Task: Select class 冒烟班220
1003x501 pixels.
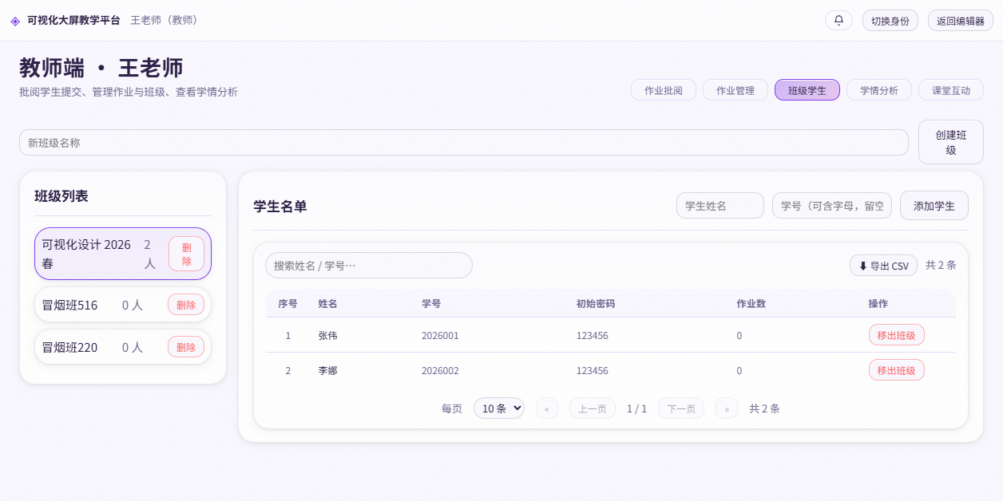Action: [123, 347]
